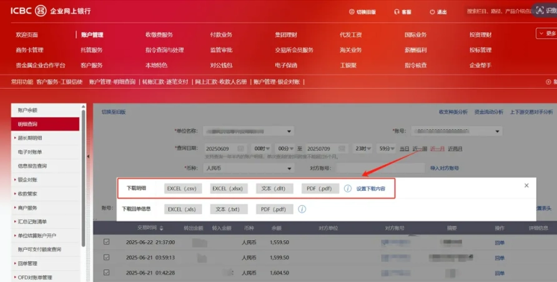
Task: Select 电子对账单 in left sidebar
Action: [45, 152]
